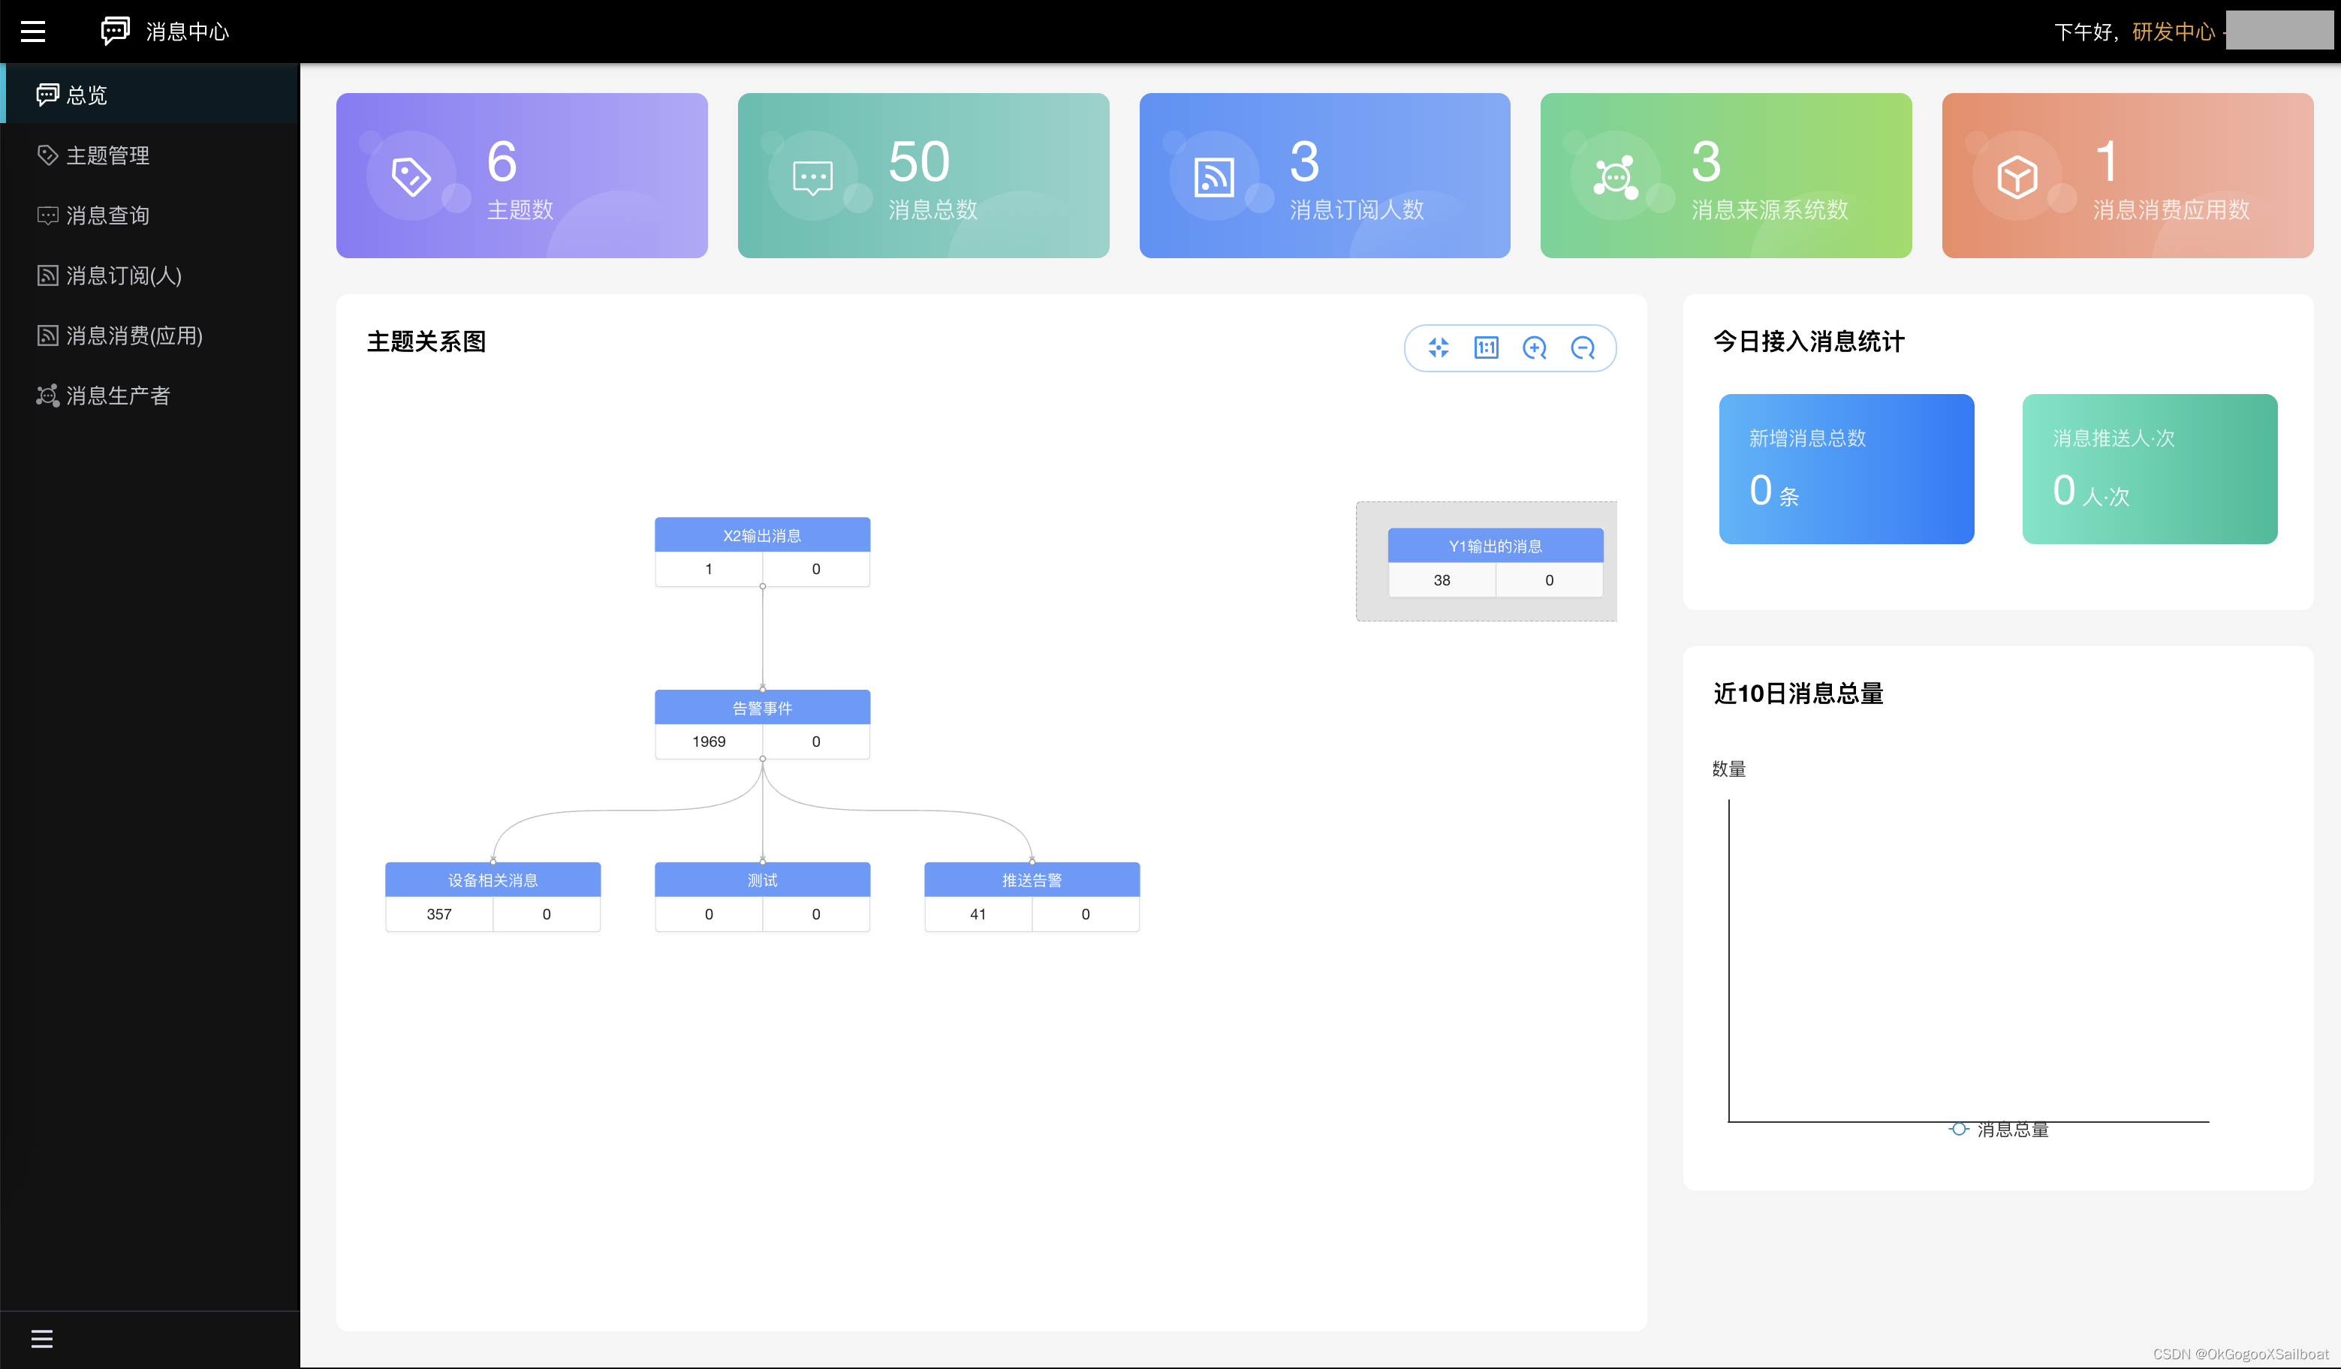
Task: Click the auto-fit graph view icon
Action: point(1438,348)
